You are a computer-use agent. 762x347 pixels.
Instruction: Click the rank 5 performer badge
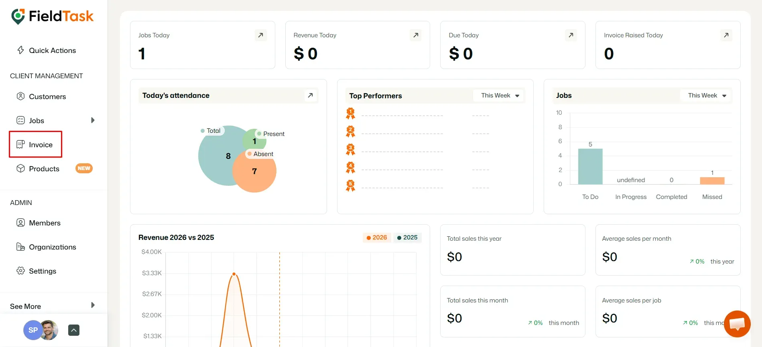tap(350, 186)
